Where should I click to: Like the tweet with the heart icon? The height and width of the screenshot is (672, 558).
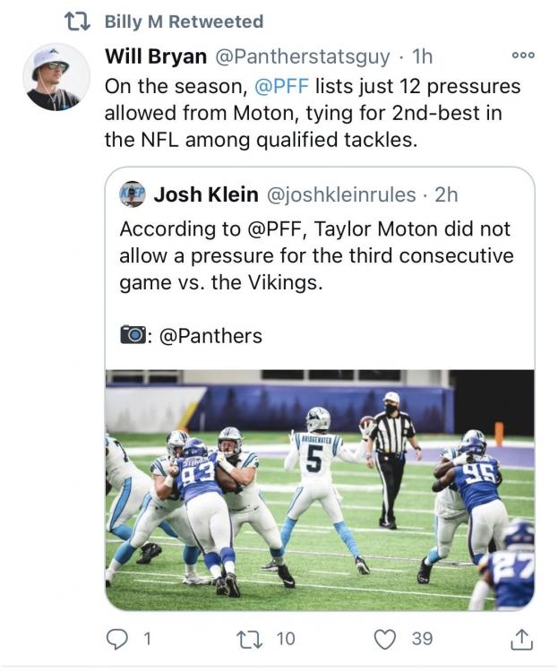(384, 639)
